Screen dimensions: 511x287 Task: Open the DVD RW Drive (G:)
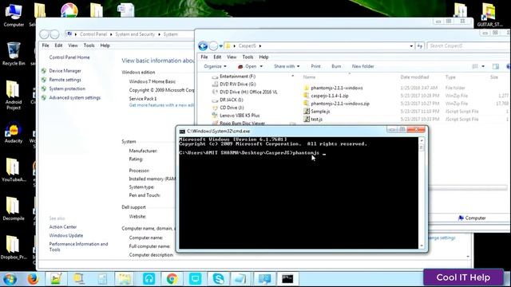tap(237, 85)
